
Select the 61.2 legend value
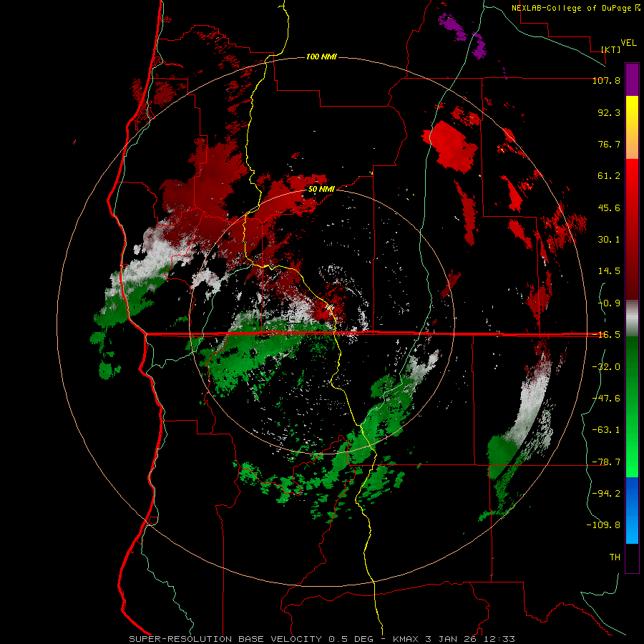click(x=609, y=176)
